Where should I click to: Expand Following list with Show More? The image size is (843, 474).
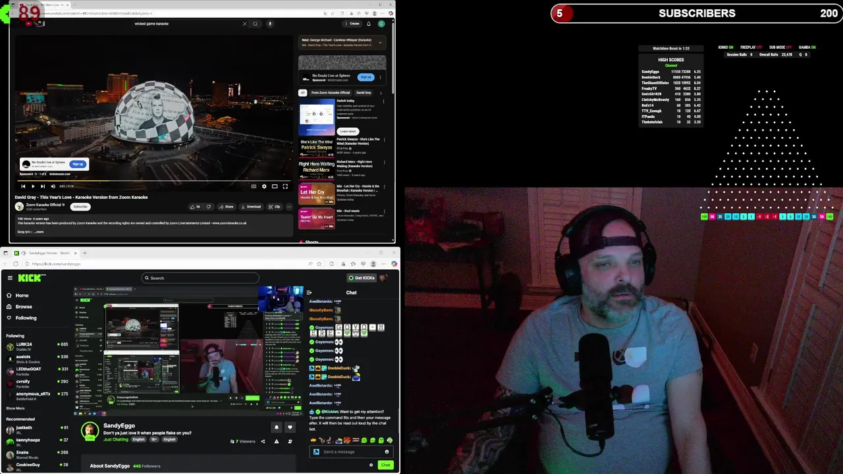coord(15,408)
